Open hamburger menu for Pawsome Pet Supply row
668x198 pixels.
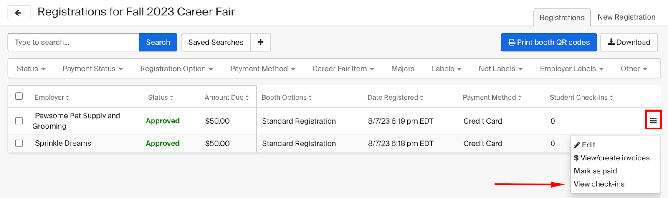coord(653,121)
